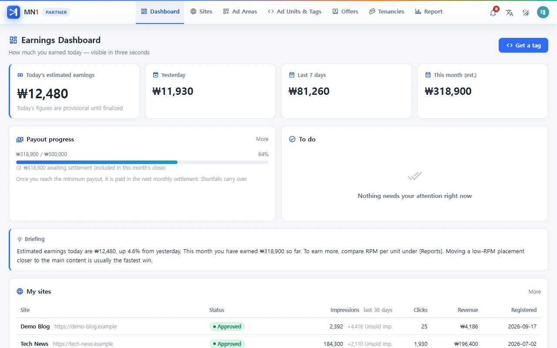The height and width of the screenshot is (348, 557).
Task: Open Ad Units & Tags tab
Action: point(295,12)
